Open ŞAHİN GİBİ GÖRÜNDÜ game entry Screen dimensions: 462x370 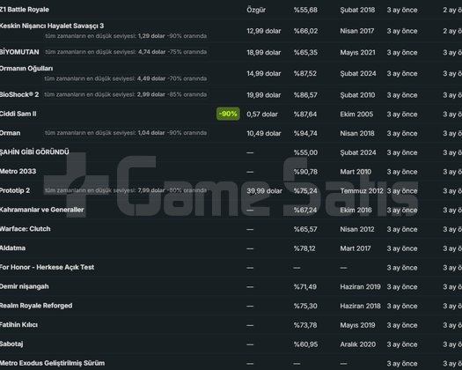34,152
